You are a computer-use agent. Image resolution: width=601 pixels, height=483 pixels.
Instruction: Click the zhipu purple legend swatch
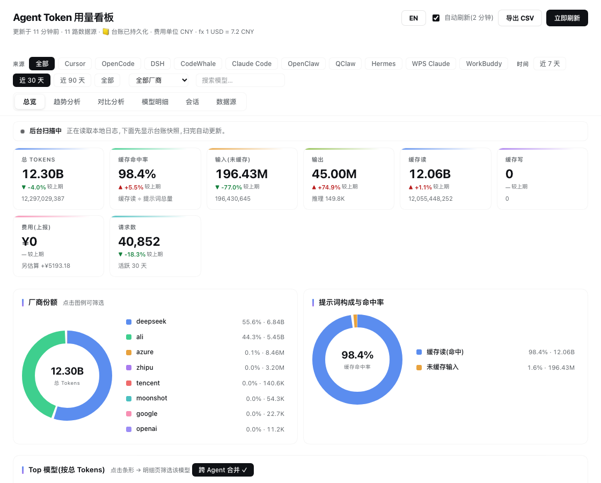pyautogui.click(x=129, y=368)
